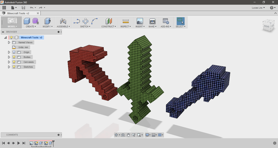Activate the window Select tool icon
Viewport: 278px width, 148px height.
pos(180,21)
